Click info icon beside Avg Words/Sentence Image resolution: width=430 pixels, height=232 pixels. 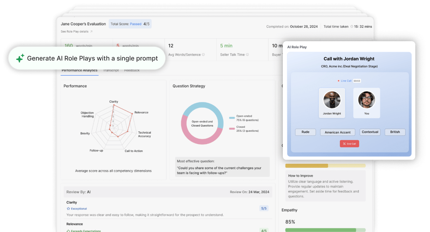[x=203, y=55]
